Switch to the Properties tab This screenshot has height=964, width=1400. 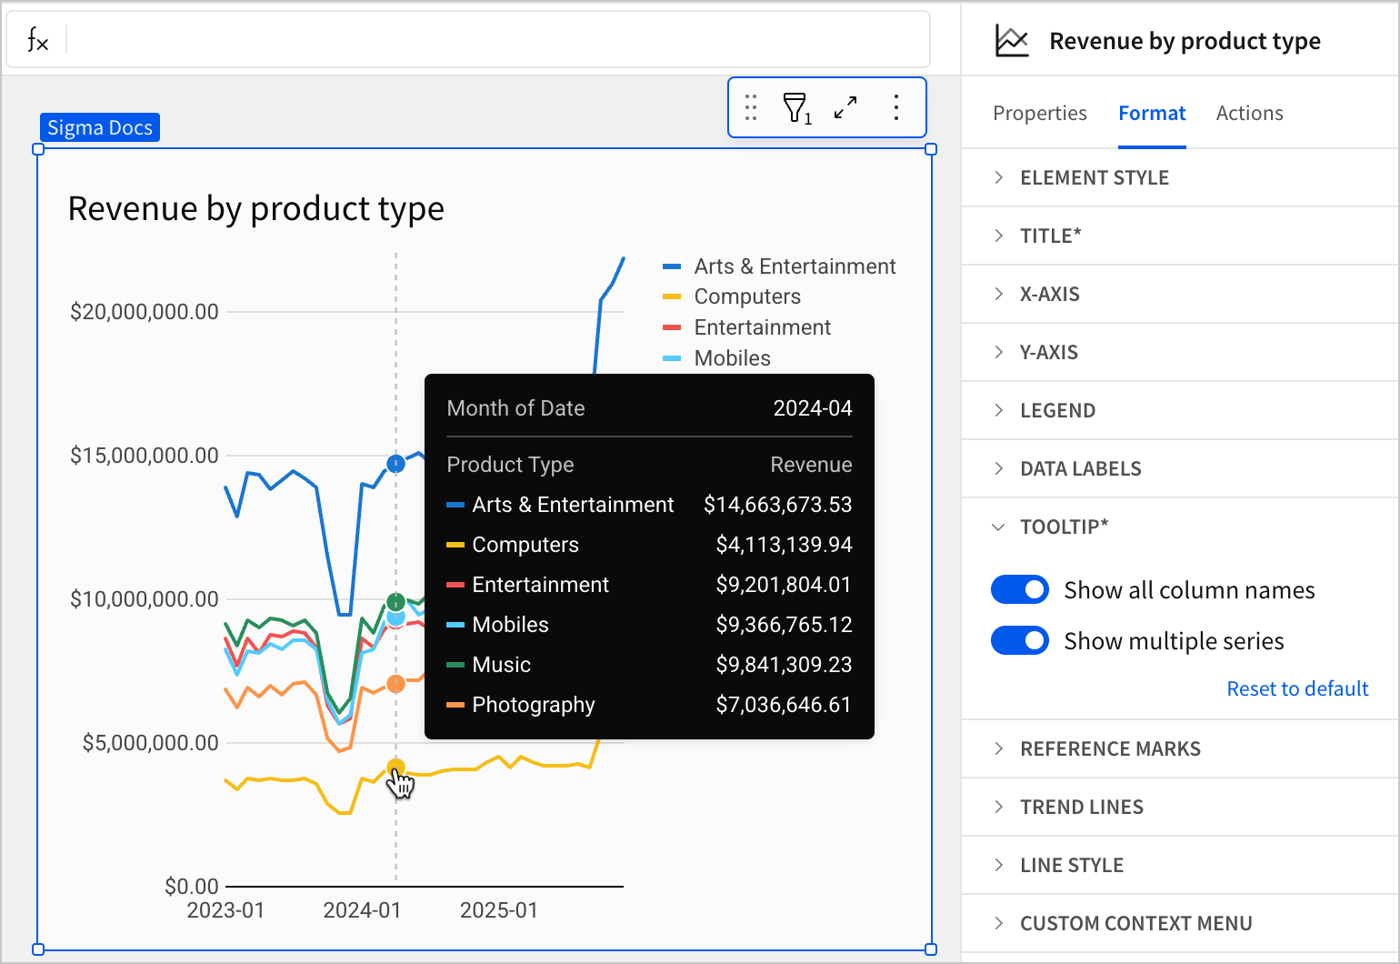pos(1039,113)
